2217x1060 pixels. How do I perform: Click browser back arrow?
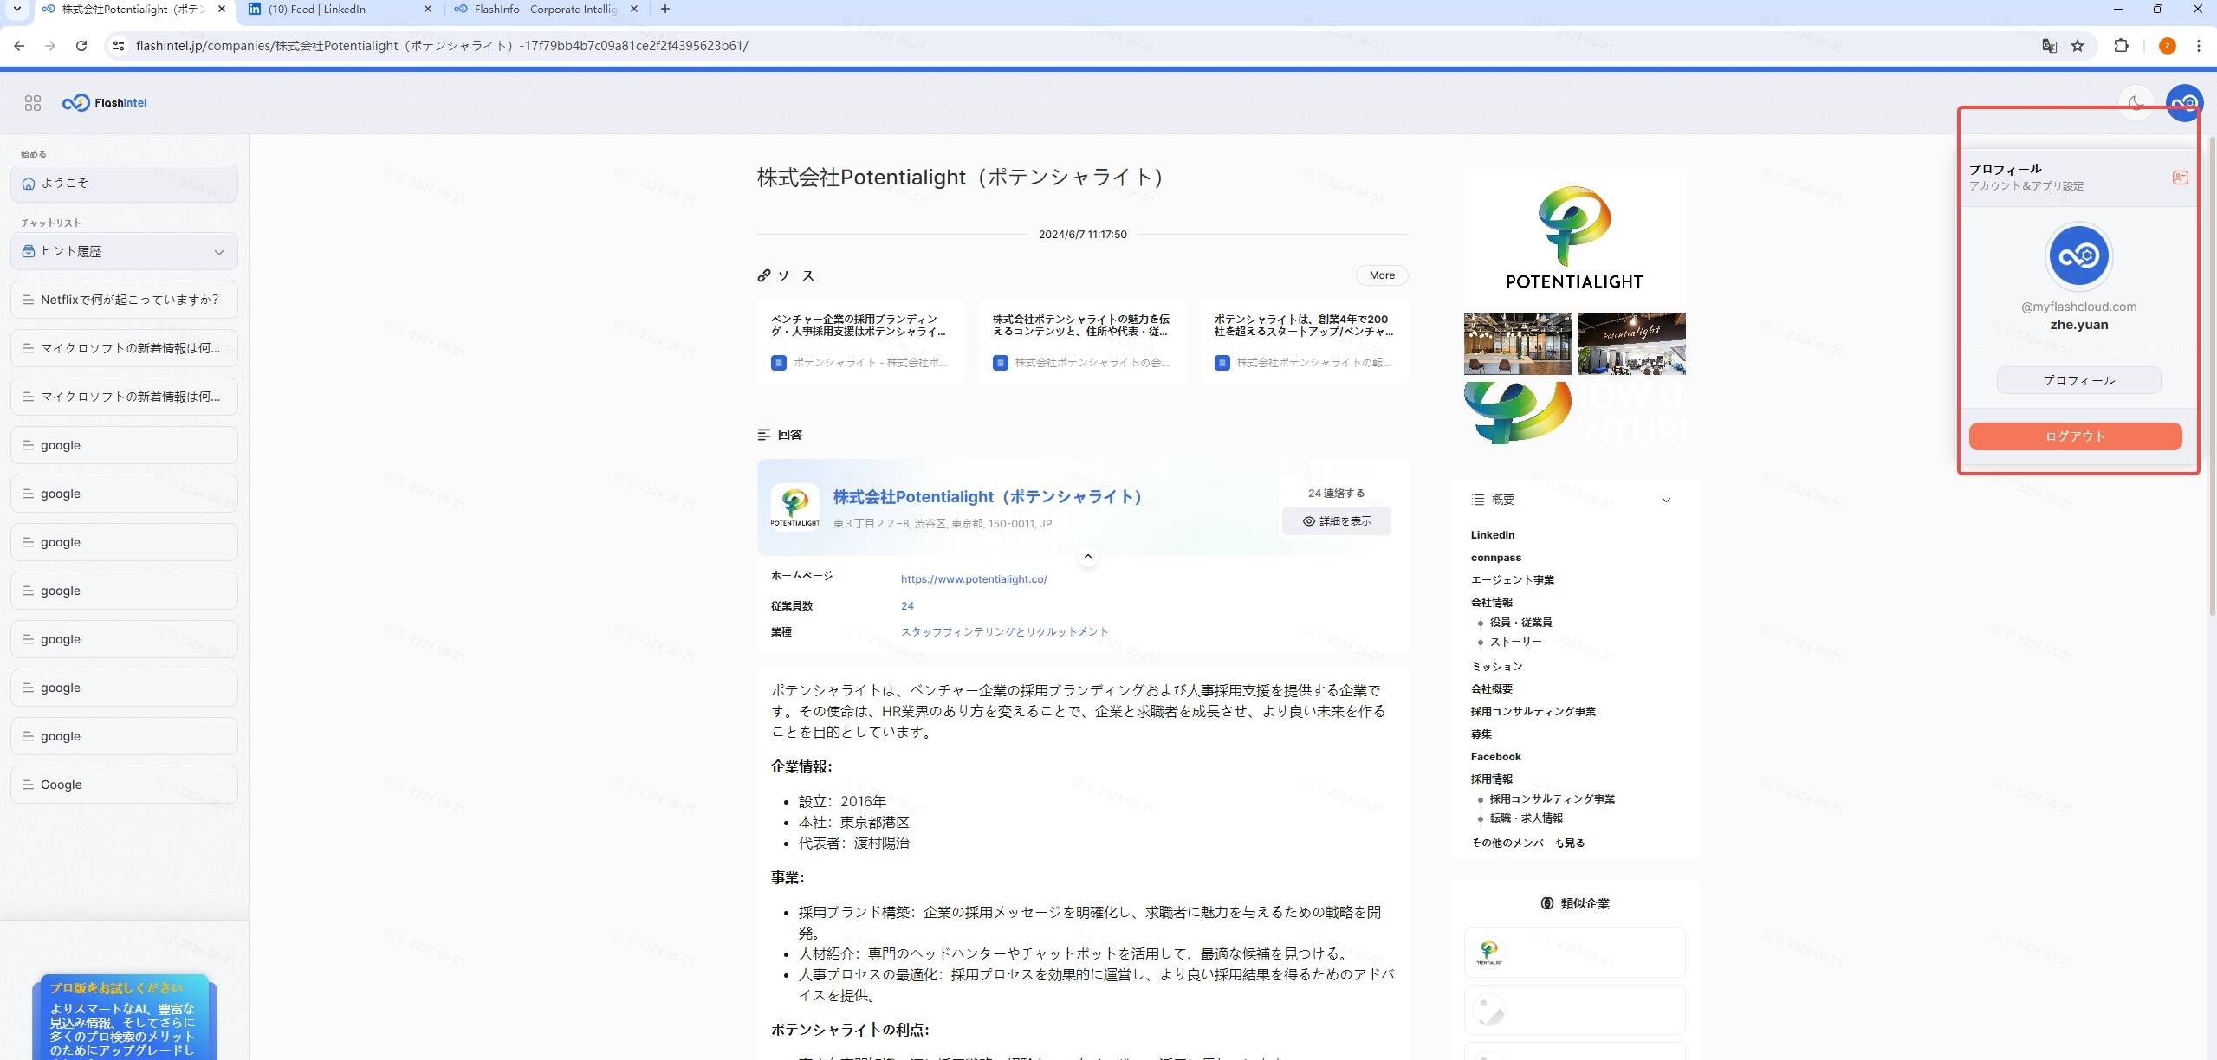click(19, 46)
